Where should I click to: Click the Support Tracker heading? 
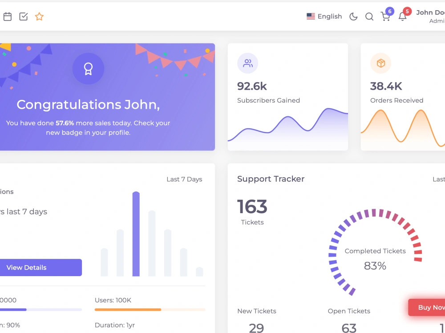(x=271, y=179)
